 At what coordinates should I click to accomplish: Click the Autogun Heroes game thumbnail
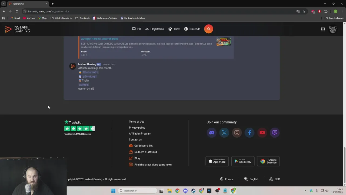pos(224,41)
